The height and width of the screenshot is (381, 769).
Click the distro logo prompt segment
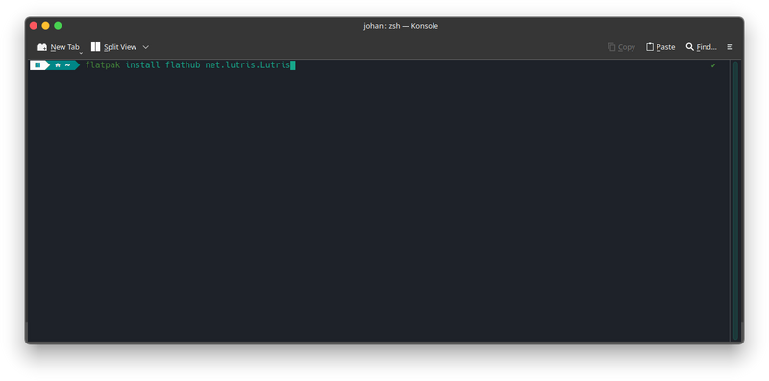37,65
